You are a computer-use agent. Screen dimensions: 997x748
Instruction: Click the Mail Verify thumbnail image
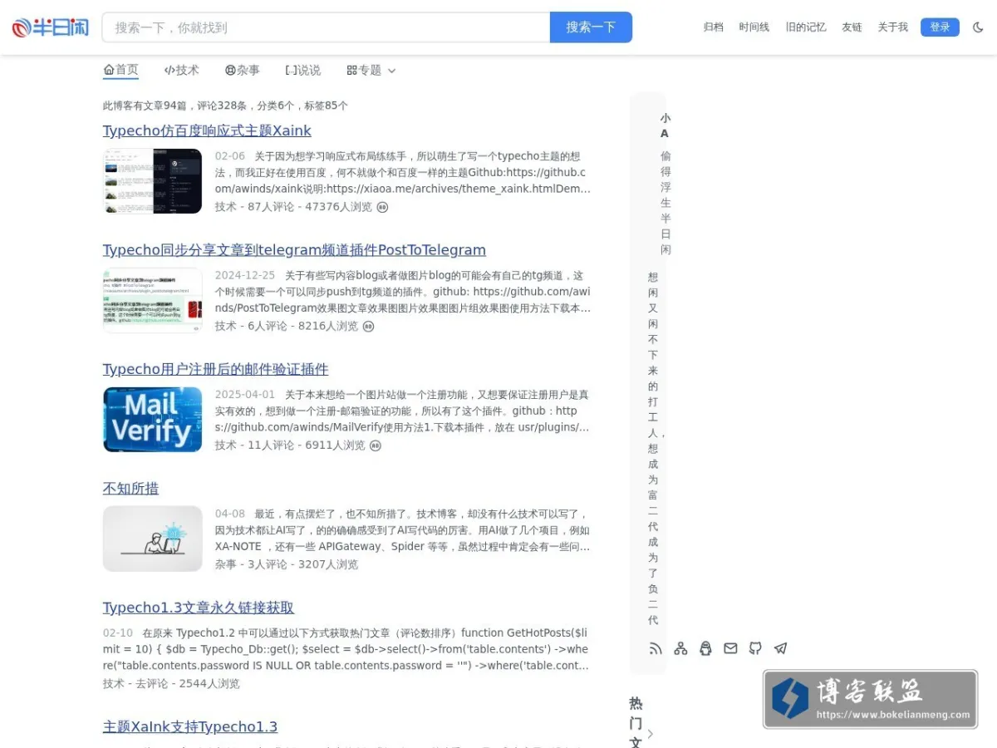coord(153,420)
